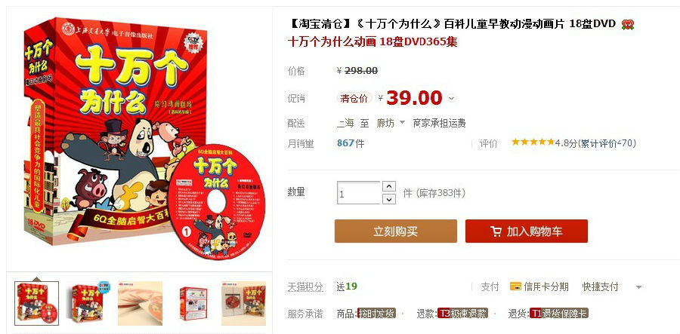
Task: Click the 清仓价 promotion tag
Action: click(x=354, y=98)
